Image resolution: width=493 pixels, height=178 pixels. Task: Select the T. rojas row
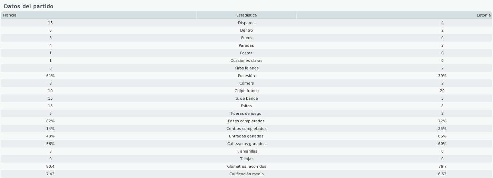point(246,159)
